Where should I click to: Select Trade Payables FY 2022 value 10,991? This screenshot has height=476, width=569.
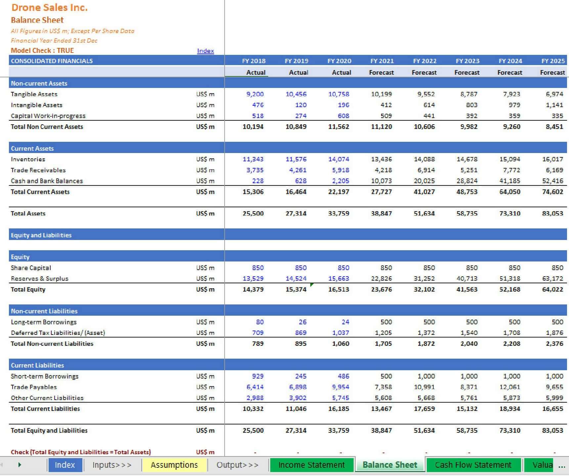pos(424,387)
